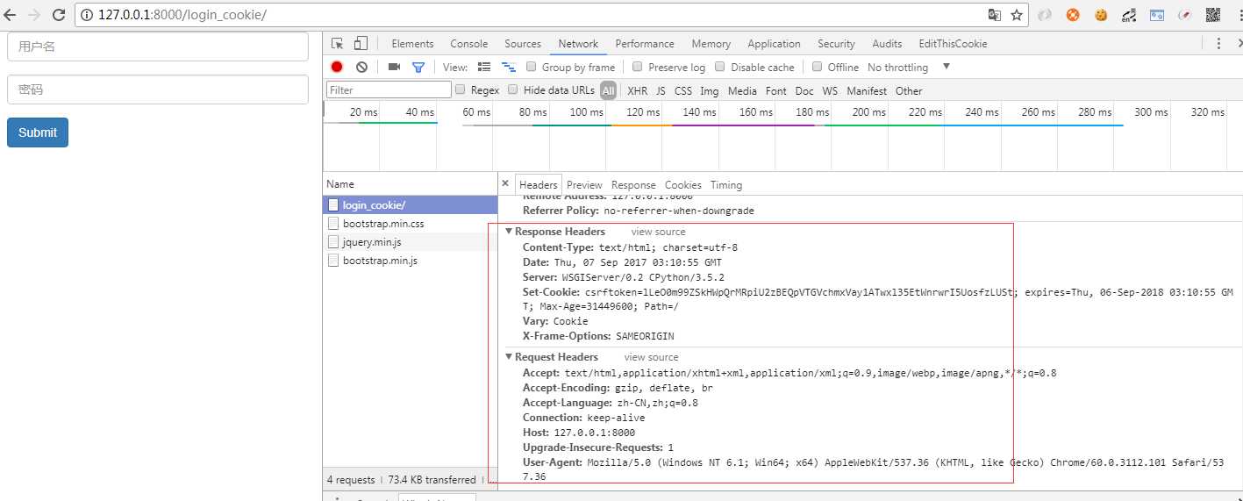Screen dimensions: 1243x501
Task: Enable Preserve log checkbox
Action: (638, 67)
